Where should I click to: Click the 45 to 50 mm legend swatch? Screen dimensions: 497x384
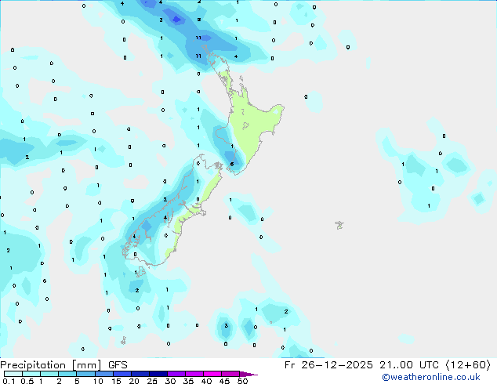coord(230,374)
